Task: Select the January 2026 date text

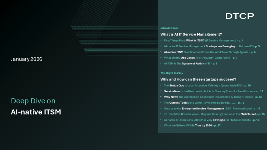Action: (27, 59)
